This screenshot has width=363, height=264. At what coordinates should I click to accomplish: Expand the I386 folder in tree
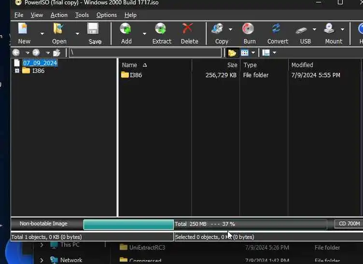(17, 70)
